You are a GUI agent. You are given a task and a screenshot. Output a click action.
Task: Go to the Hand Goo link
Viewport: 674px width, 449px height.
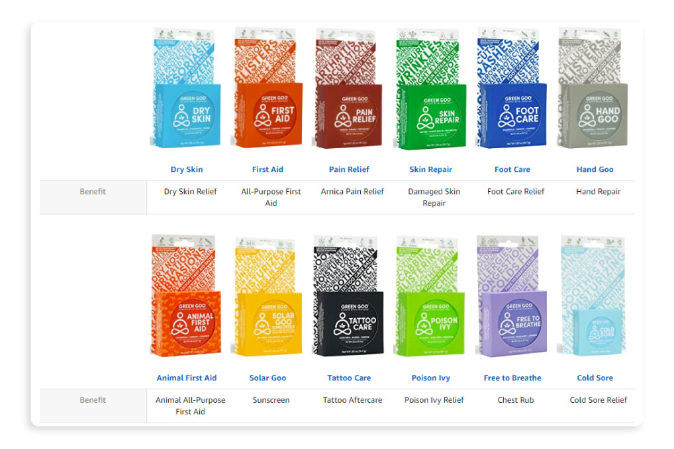595,169
